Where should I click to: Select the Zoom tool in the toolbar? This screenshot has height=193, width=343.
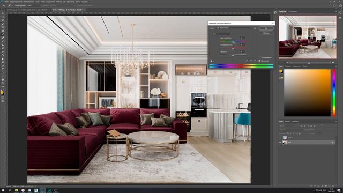tap(3, 83)
